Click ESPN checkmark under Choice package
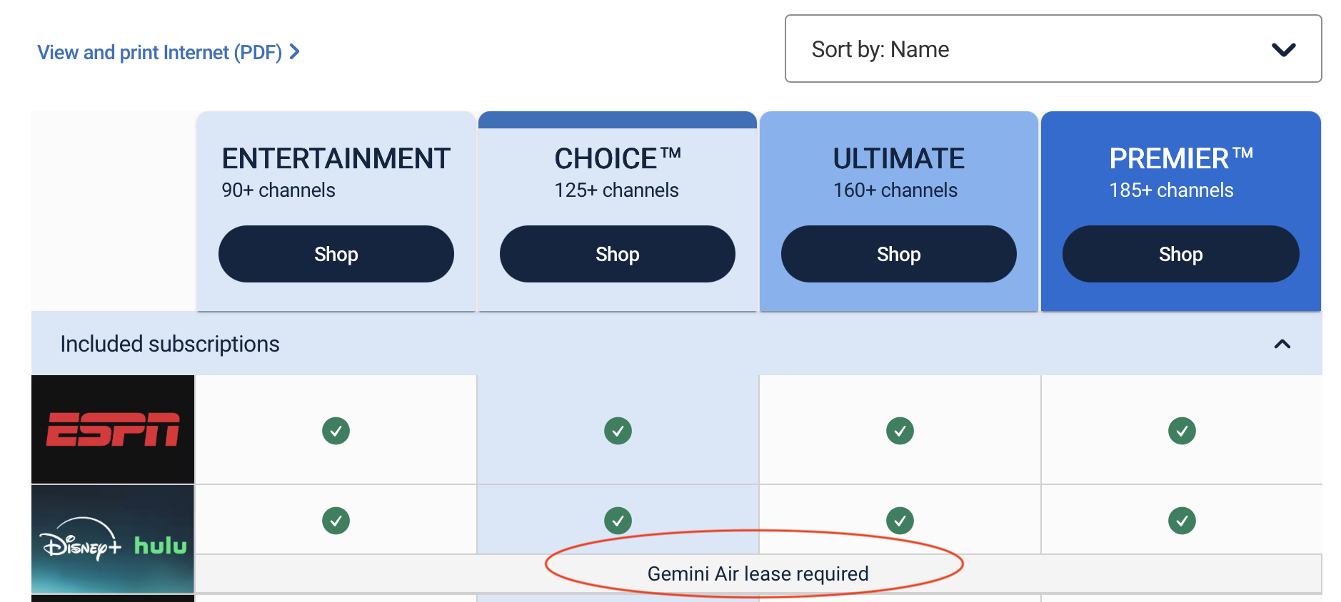 (x=618, y=431)
